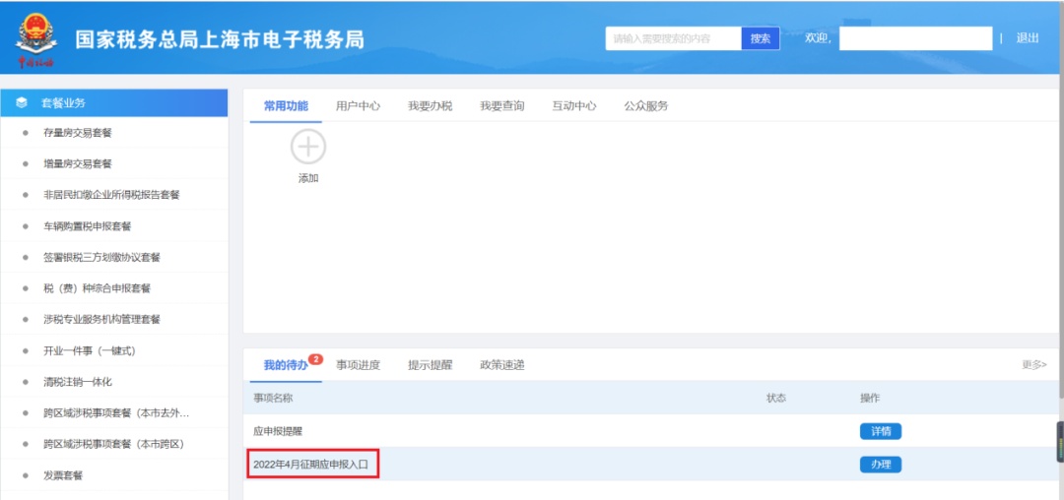This screenshot has height=500, width=1064.
Task: Open the 我要办税 tab
Action: [431, 106]
